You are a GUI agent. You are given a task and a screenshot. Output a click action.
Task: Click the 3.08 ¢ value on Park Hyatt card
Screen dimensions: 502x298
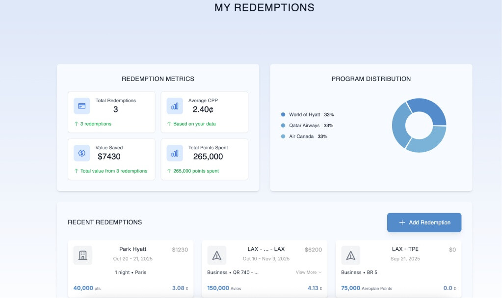(180, 288)
